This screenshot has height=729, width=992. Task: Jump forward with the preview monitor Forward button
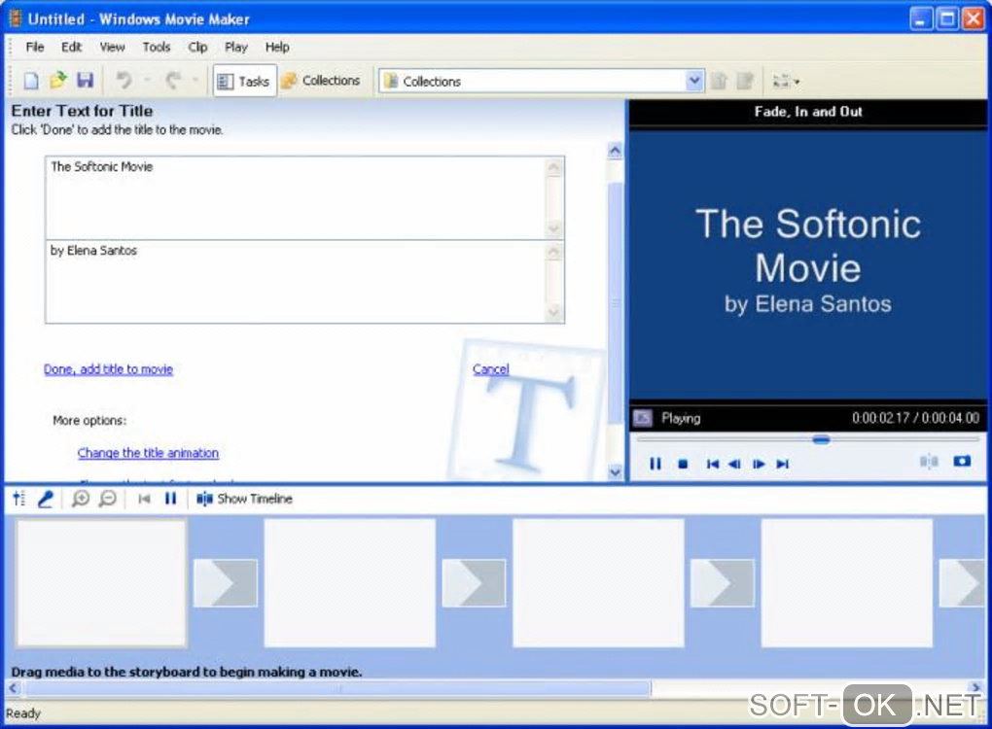pos(783,464)
